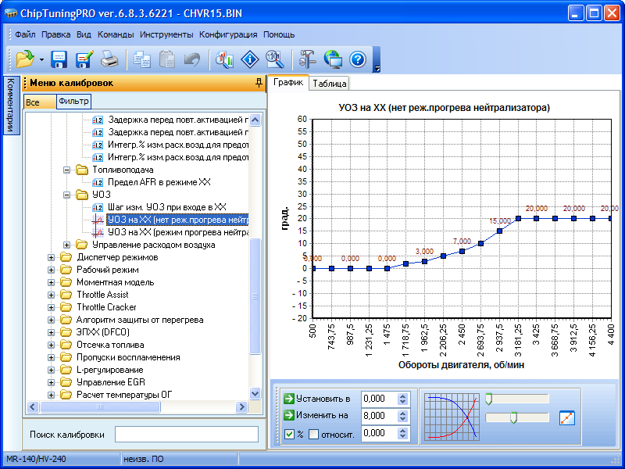Click the hammer and wrench settings icon
Viewport: 625px width, 469px height.
(307, 59)
